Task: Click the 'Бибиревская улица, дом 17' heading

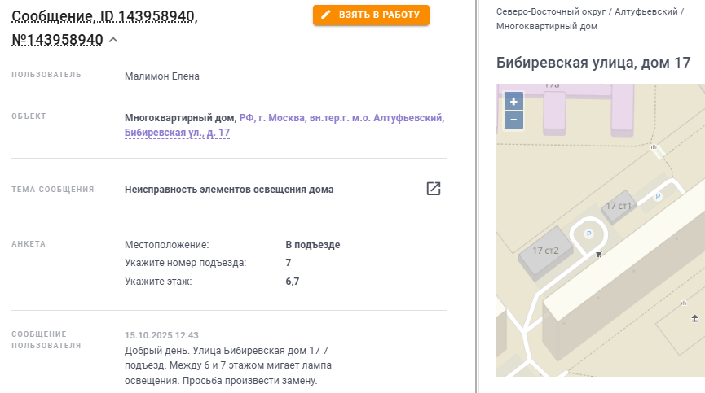Action: [593, 63]
